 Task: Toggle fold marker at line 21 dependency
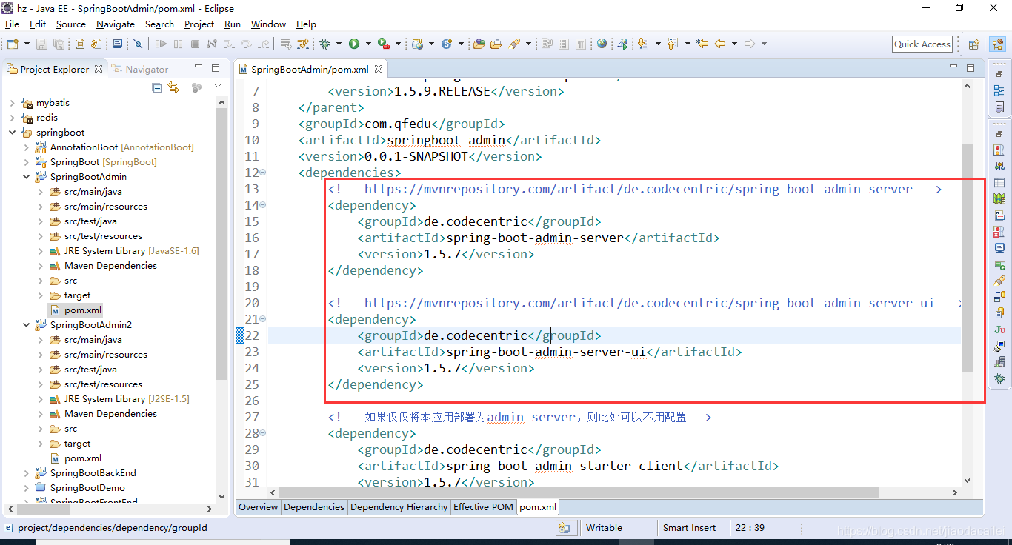click(262, 319)
